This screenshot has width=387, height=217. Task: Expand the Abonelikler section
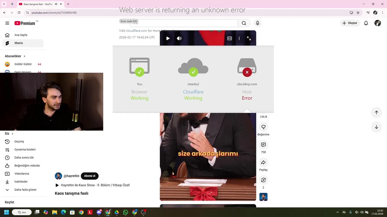coord(15,56)
